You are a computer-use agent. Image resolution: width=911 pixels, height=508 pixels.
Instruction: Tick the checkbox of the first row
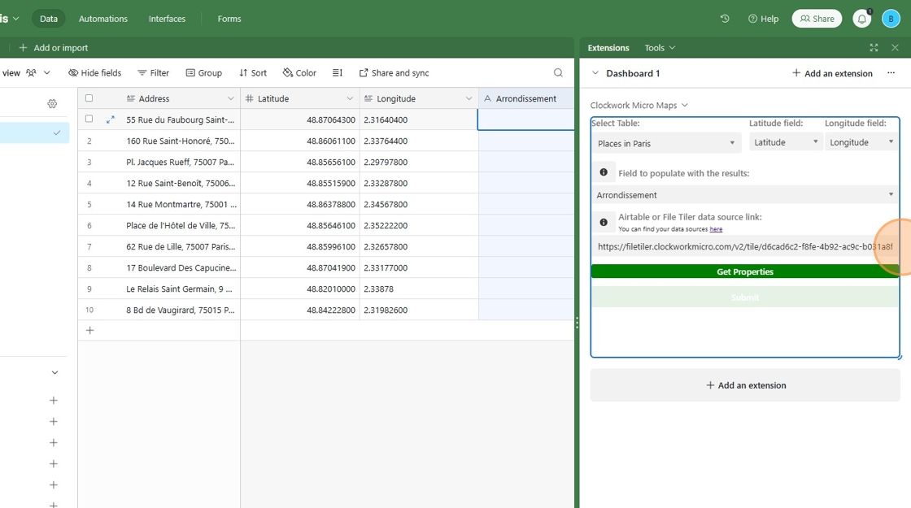pos(89,119)
